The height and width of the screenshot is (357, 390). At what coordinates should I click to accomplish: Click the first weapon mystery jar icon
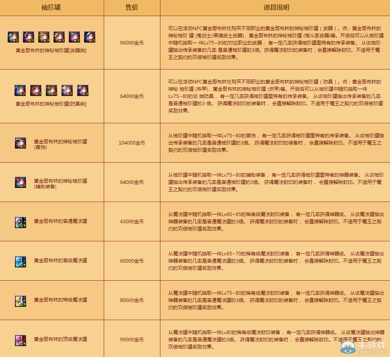click(x=13, y=36)
